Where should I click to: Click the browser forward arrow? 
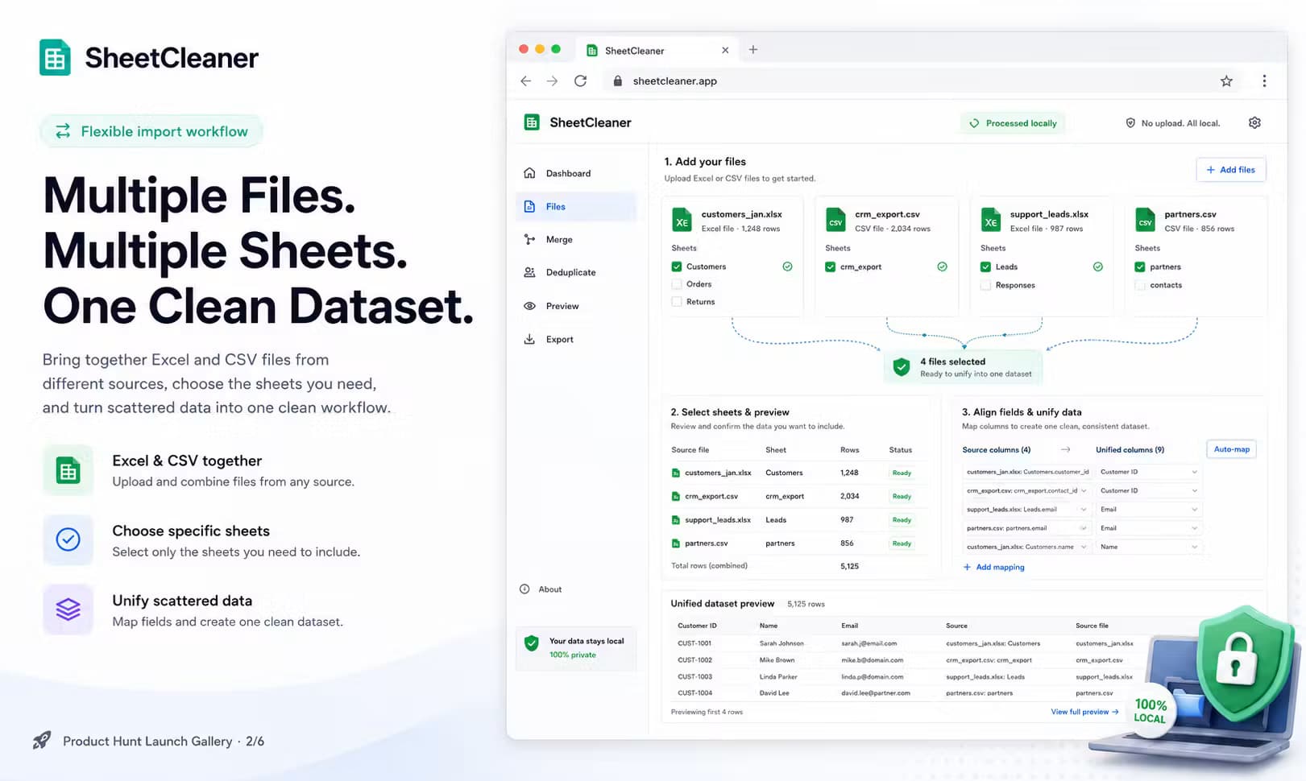pyautogui.click(x=552, y=81)
